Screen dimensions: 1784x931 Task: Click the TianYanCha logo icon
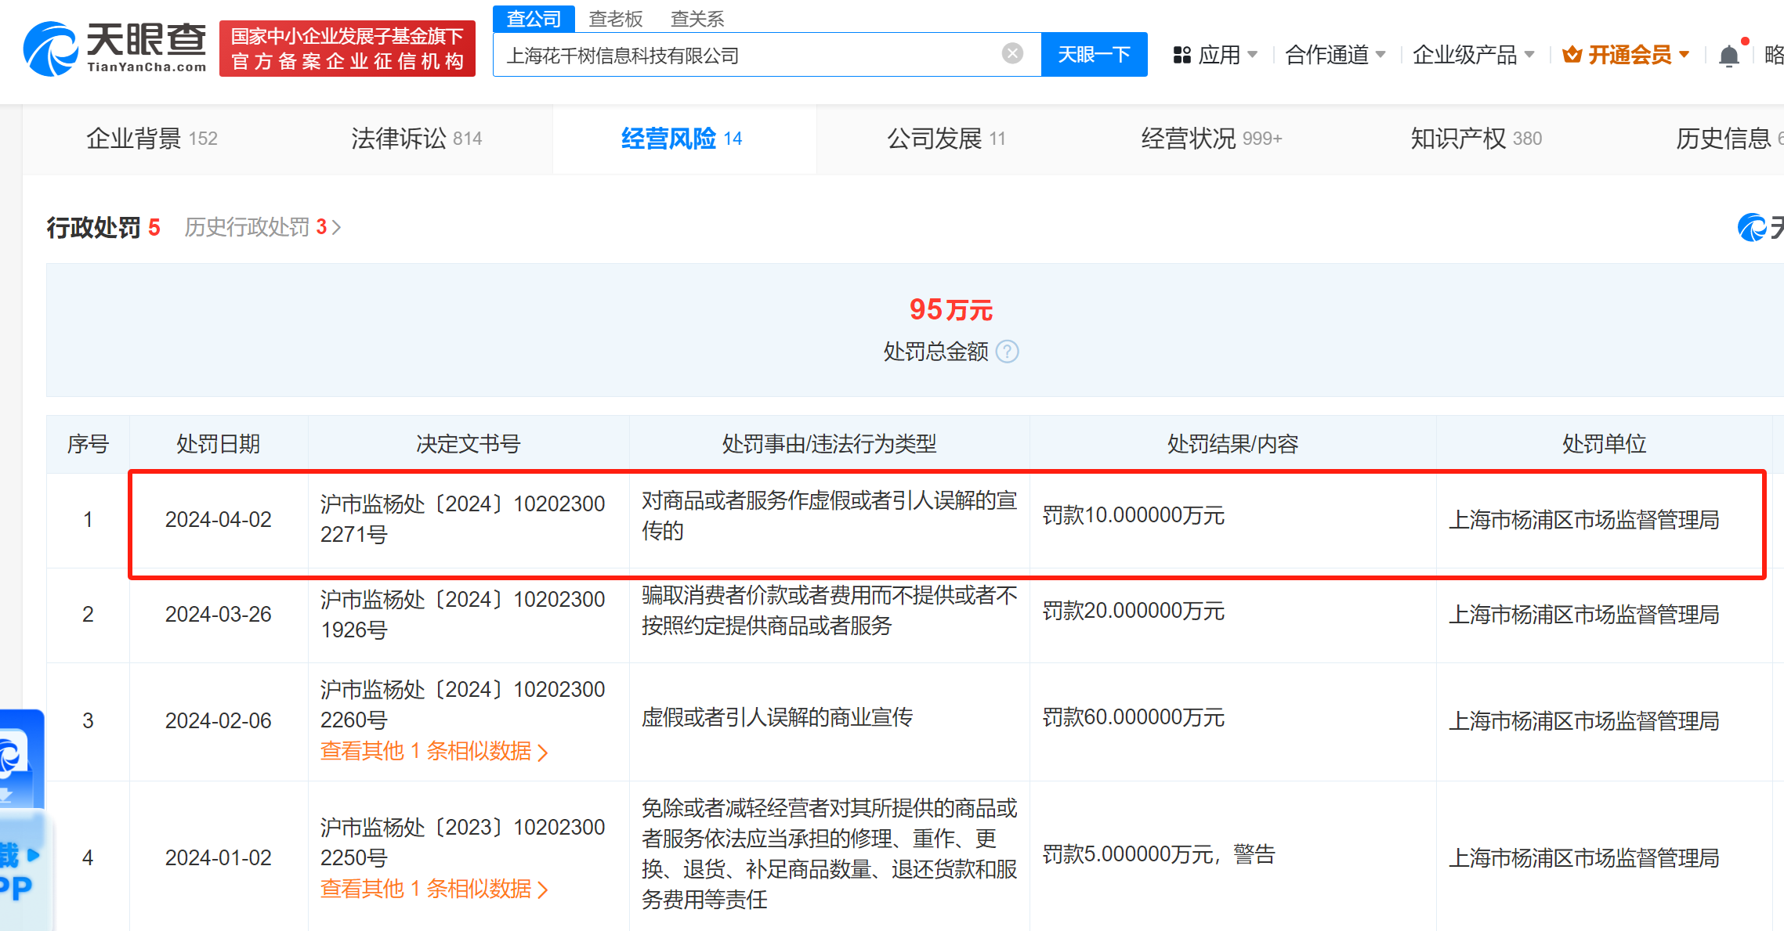[x=50, y=49]
